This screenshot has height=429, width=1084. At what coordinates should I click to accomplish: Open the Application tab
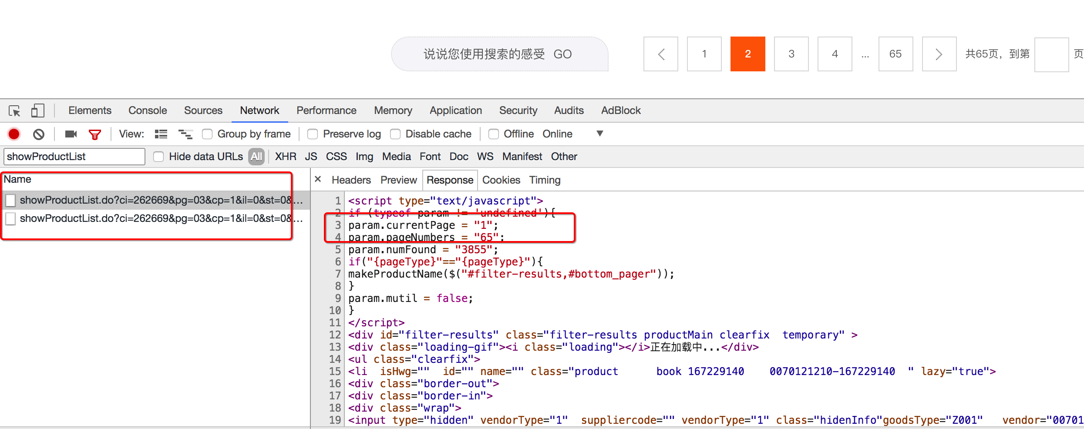[x=456, y=111]
